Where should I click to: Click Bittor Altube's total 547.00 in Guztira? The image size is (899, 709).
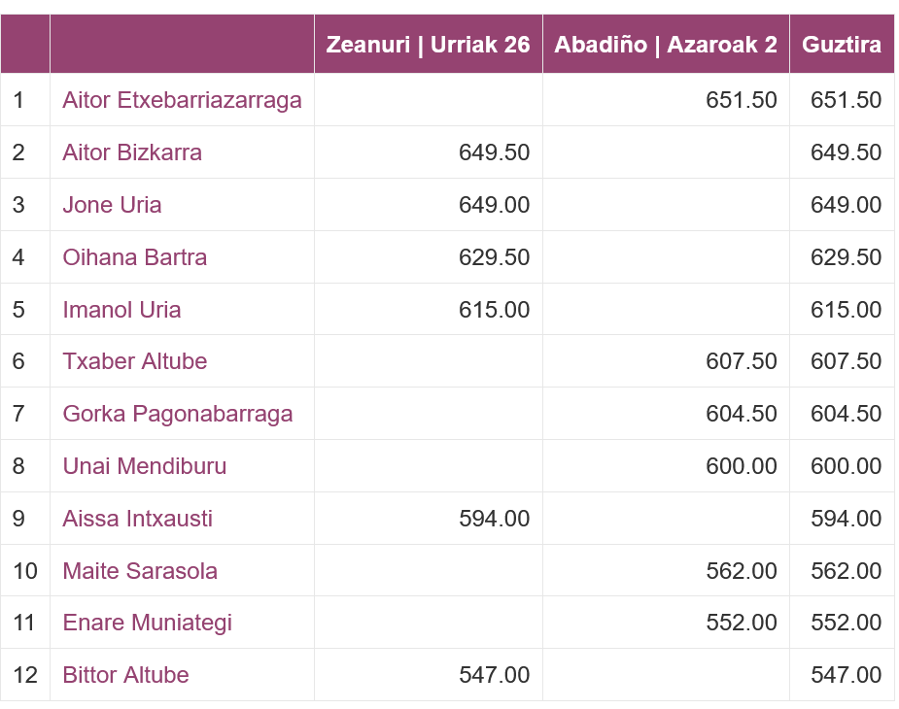tap(846, 675)
